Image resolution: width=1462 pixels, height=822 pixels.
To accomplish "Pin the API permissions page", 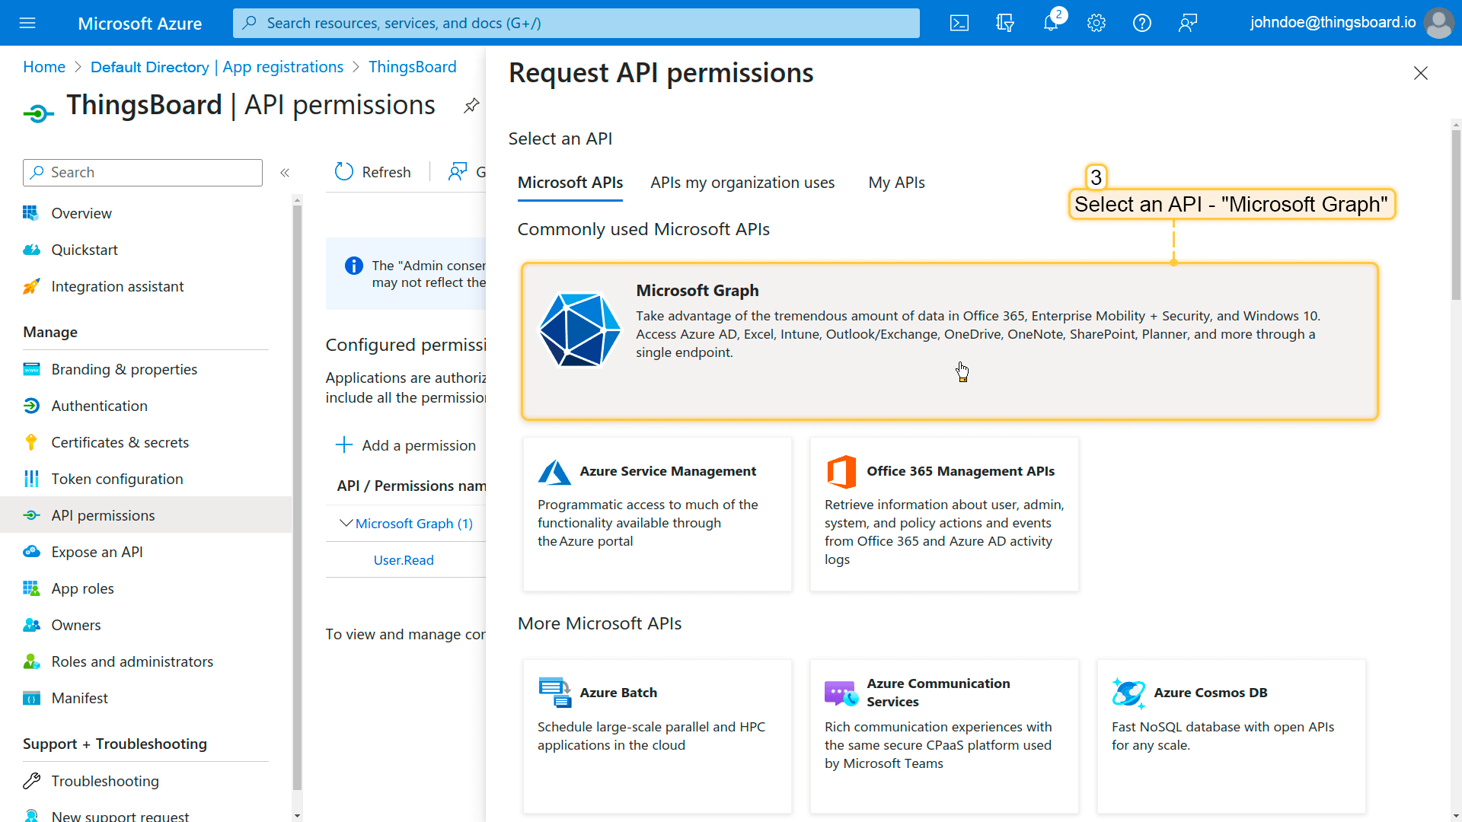I will 471,106.
